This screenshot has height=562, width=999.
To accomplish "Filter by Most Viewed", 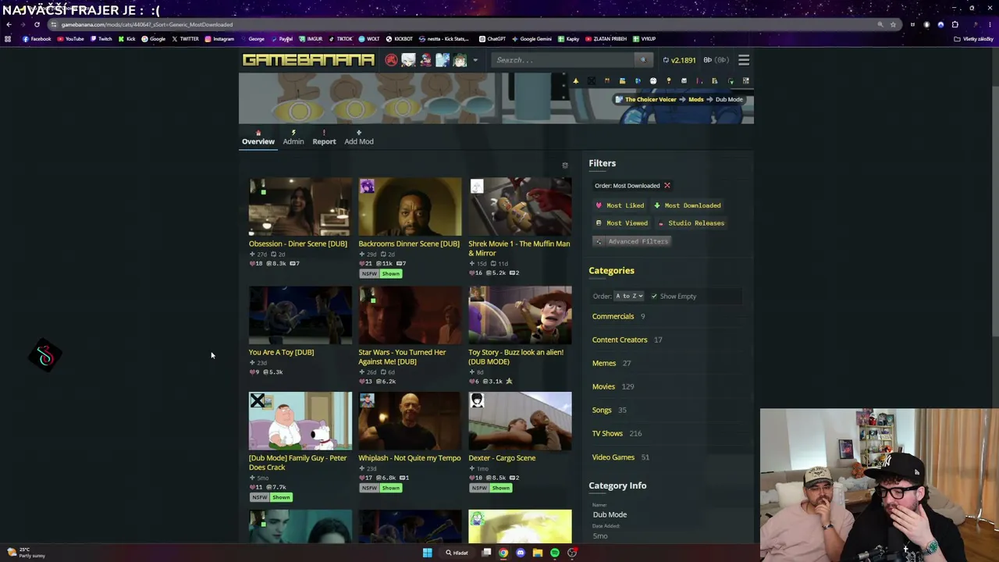I will tap(621, 223).
